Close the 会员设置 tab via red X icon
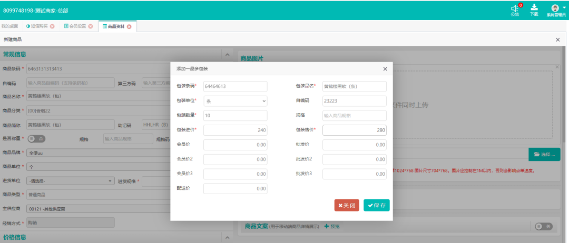The image size is (569, 243). pyautogui.click(x=91, y=26)
